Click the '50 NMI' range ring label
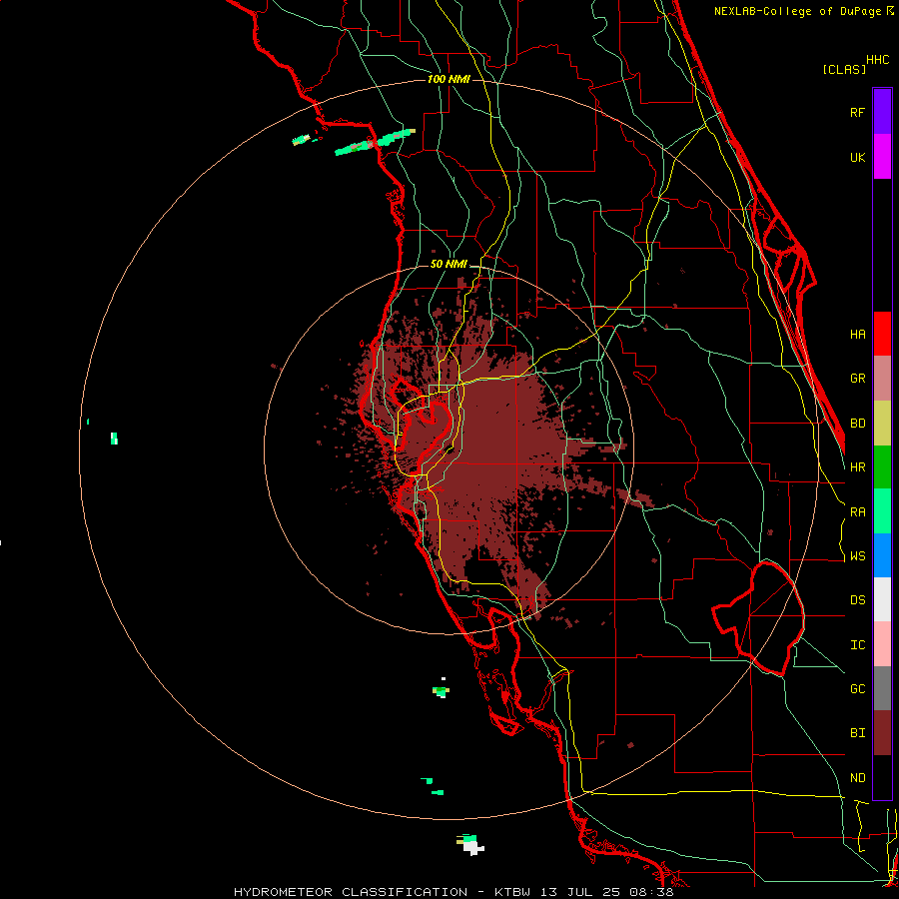 (x=449, y=265)
